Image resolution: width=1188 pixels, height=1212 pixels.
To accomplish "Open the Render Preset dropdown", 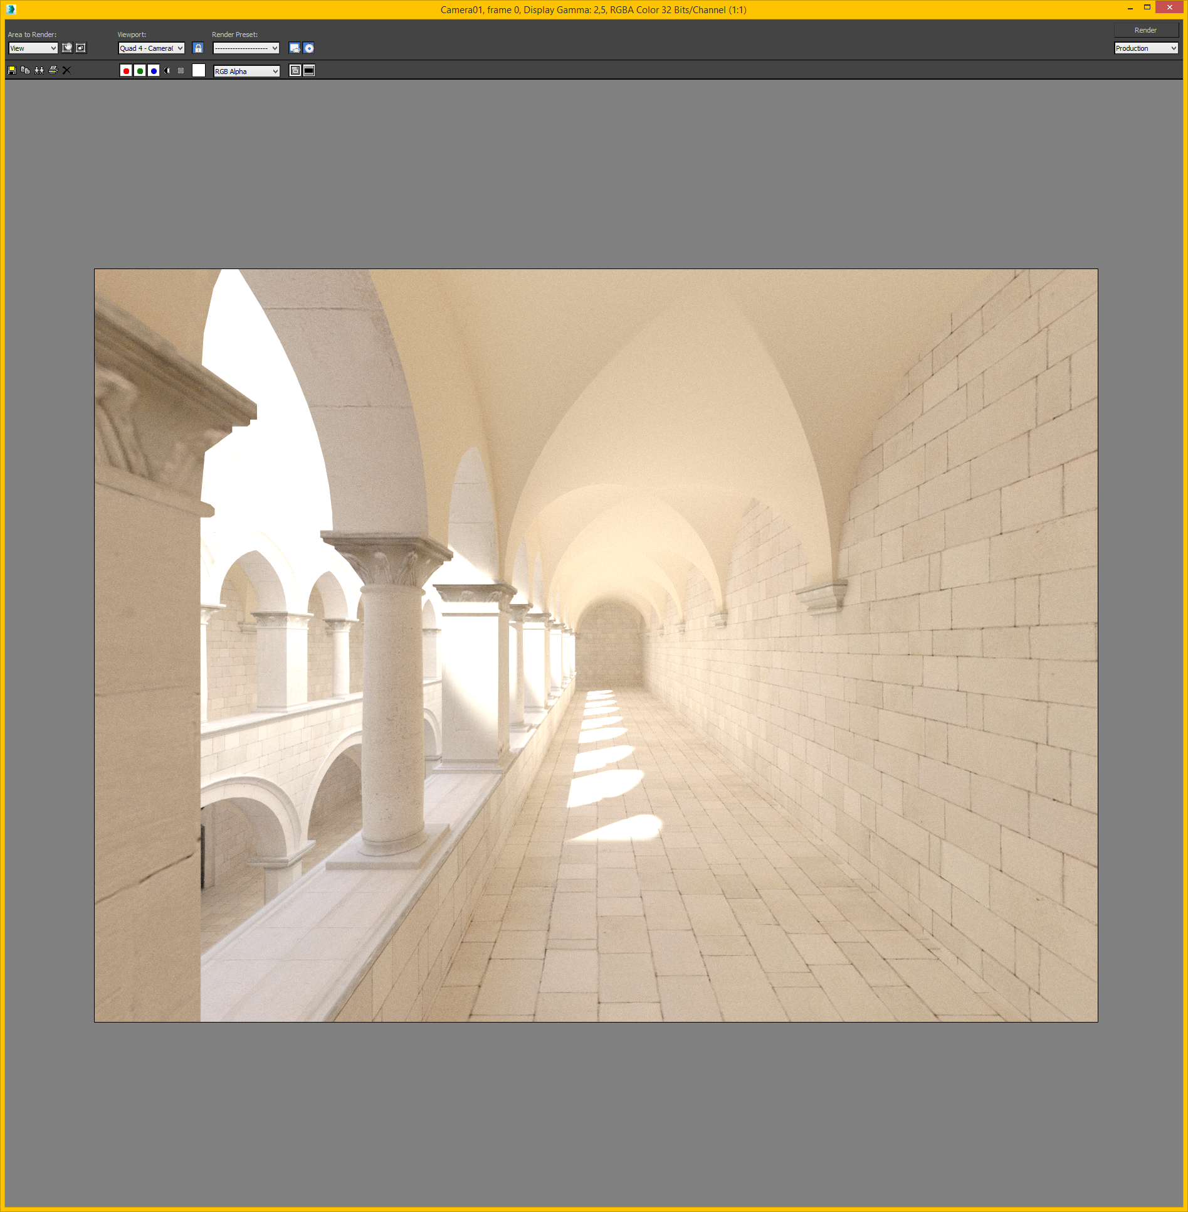I will (246, 48).
